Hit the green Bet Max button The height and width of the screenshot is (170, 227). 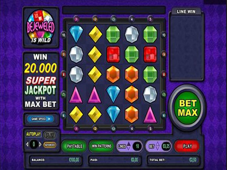188,108
